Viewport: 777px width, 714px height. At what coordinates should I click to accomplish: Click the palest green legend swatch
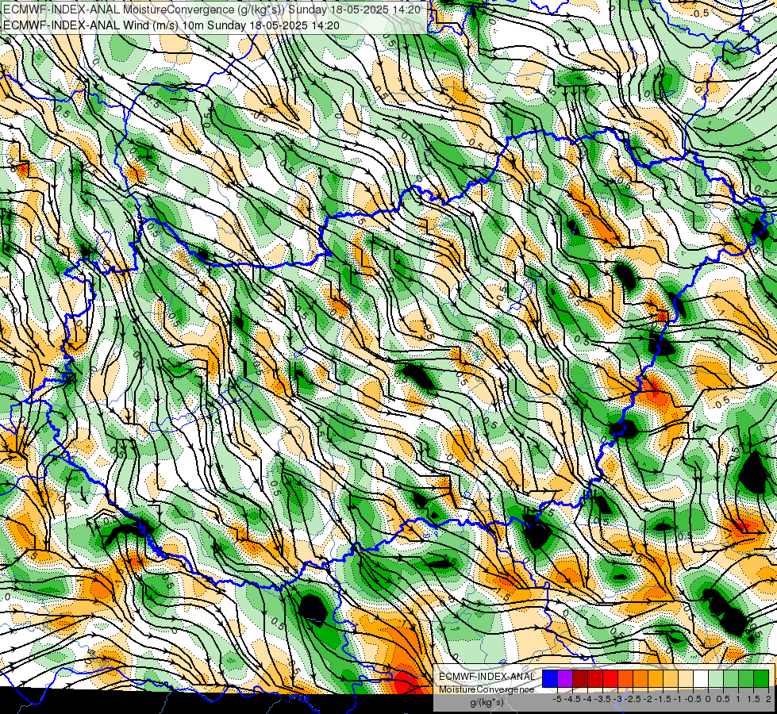click(716, 679)
